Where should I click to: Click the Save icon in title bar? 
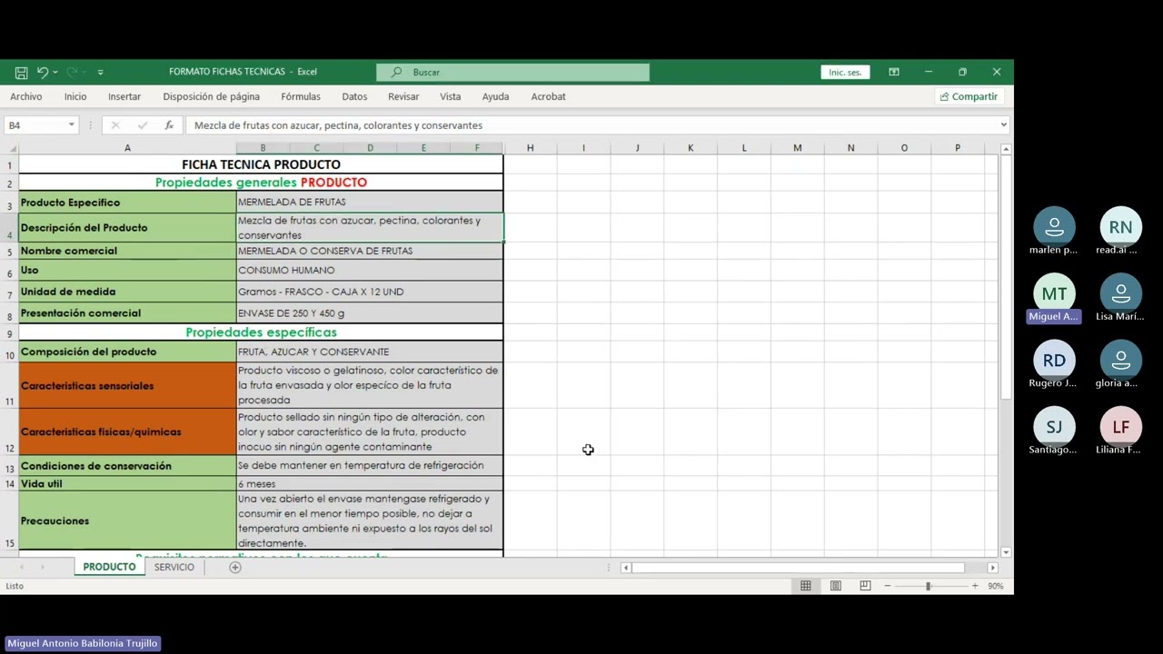21,72
